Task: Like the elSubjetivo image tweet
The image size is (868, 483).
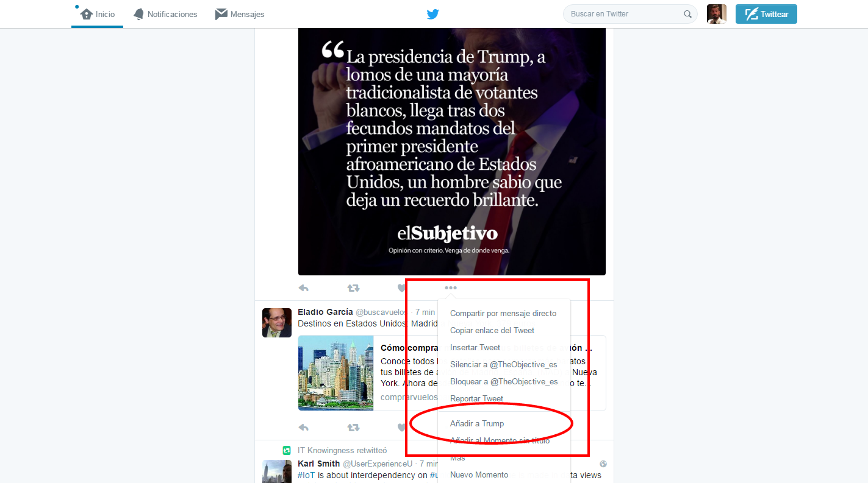Action: (401, 288)
